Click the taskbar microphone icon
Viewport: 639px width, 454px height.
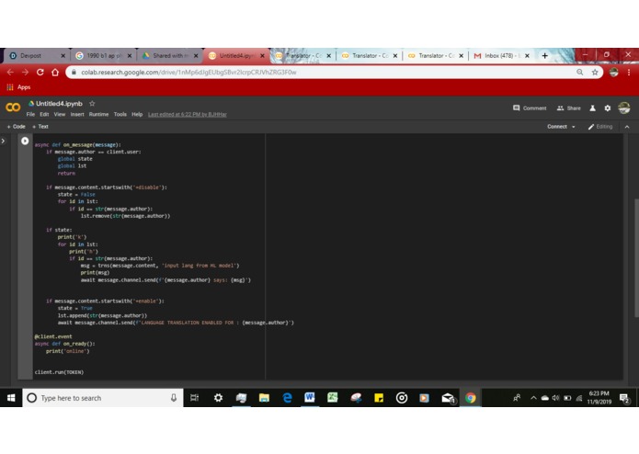coord(174,398)
